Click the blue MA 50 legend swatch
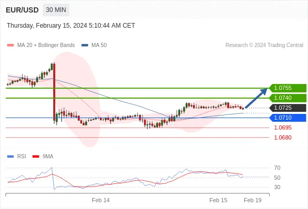The width and height of the screenshot is (308, 209). [85, 45]
